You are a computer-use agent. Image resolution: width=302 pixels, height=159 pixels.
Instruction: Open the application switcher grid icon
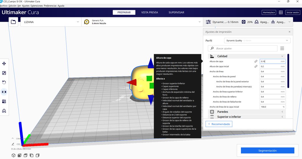coord(281,12)
